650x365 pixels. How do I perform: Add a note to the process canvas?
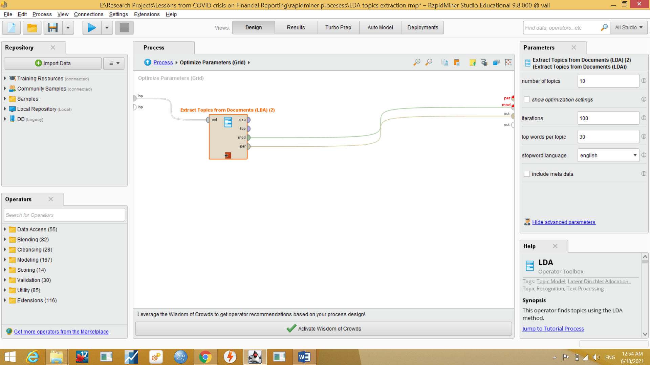(473, 62)
